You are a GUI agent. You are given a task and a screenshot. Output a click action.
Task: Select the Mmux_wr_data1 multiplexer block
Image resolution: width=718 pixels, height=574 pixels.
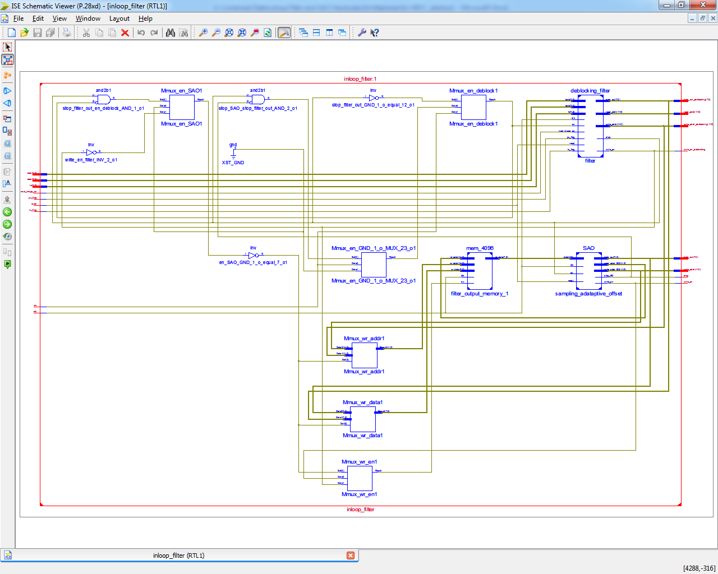pyautogui.click(x=363, y=419)
